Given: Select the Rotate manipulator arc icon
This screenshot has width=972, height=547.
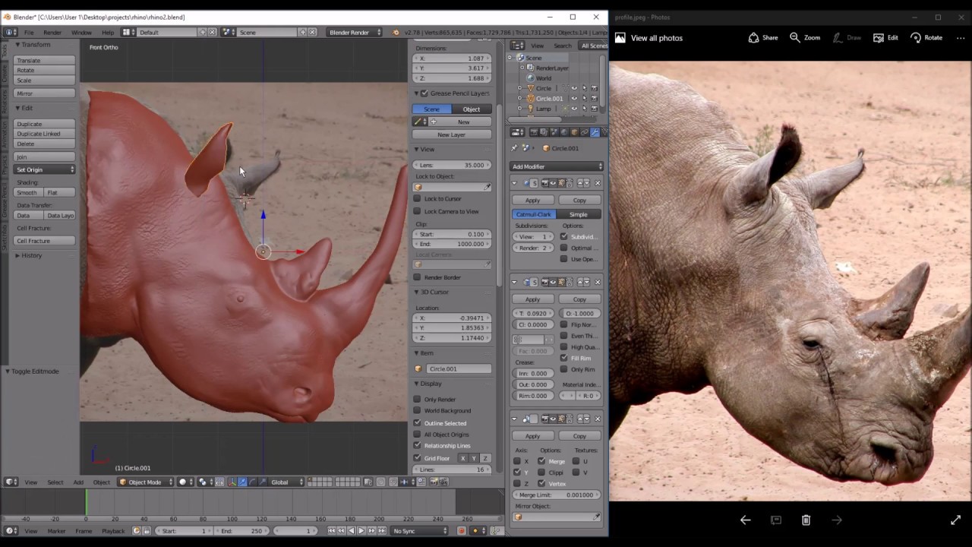Looking at the screenshot, I should (x=253, y=482).
